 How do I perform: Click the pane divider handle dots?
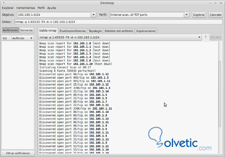(36, 91)
